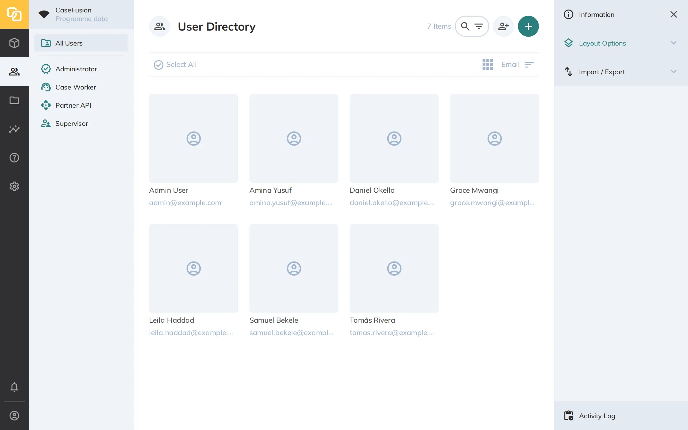Open the users section icon in left rail
Image resolution: width=688 pixels, height=430 pixels.
click(14, 72)
